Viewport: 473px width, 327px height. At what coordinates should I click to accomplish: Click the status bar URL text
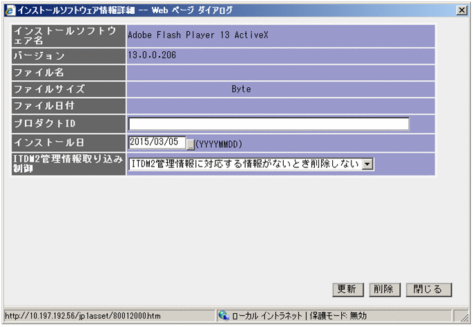[83, 316]
